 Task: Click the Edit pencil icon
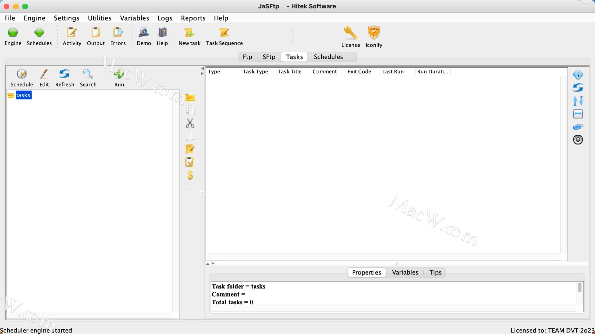pos(44,74)
